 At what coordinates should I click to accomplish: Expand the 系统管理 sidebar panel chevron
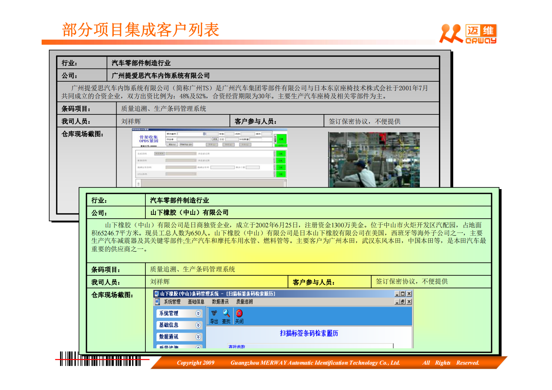click(x=198, y=313)
